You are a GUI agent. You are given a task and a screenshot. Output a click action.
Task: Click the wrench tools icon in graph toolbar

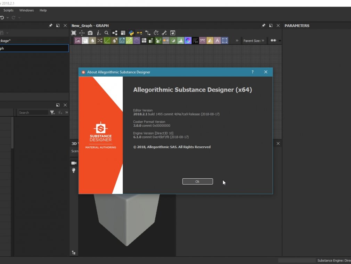tap(164, 33)
